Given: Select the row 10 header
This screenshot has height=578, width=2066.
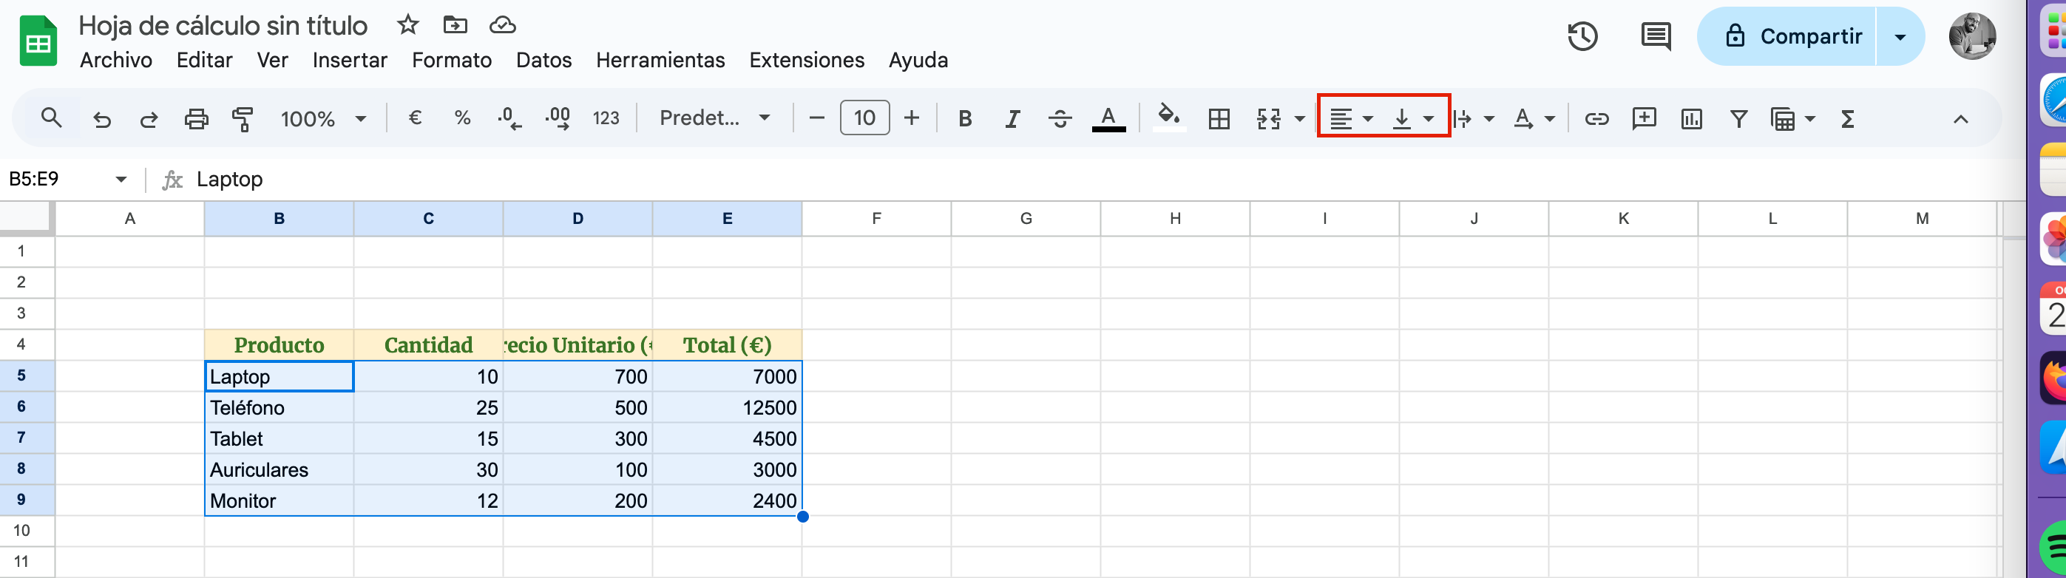Looking at the screenshot, I should [x=21, y=531].
